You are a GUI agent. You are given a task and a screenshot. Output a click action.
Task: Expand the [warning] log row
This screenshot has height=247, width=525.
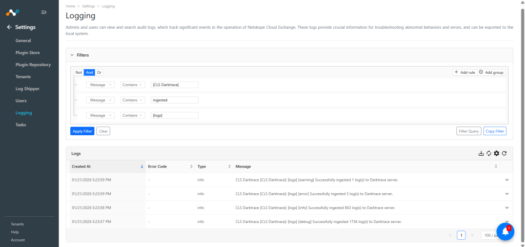click(x=507, y=180)
